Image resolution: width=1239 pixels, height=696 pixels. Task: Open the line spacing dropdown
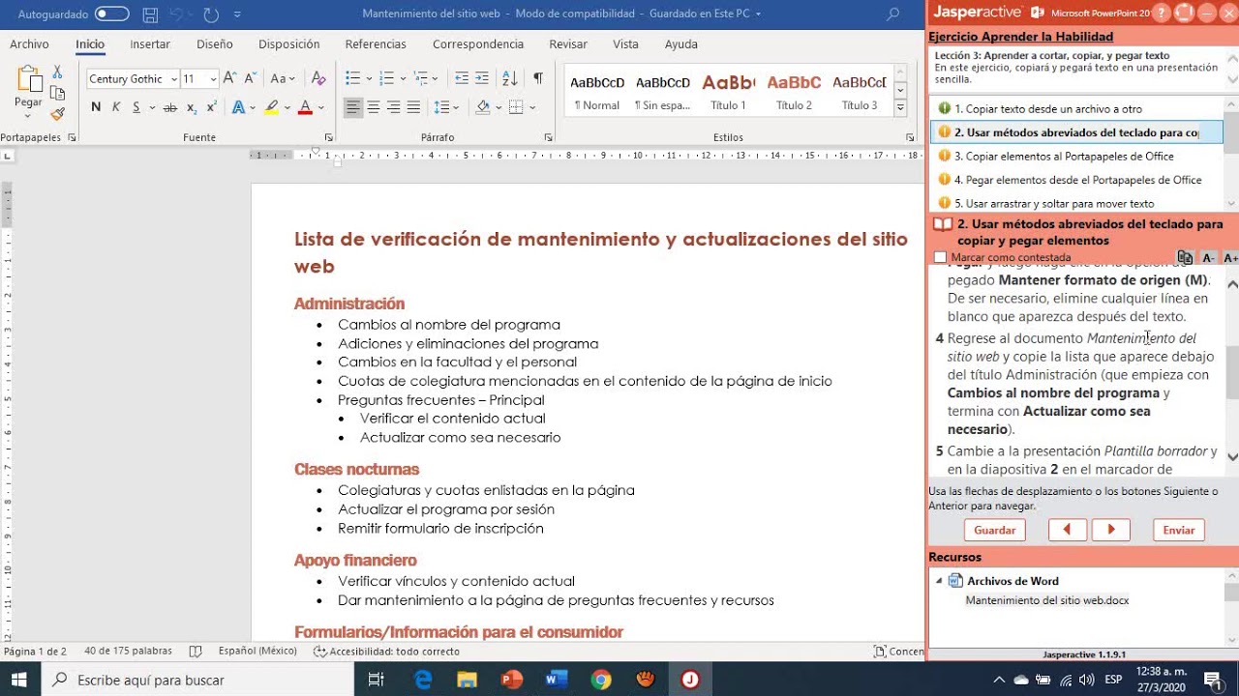coord(456,107)
